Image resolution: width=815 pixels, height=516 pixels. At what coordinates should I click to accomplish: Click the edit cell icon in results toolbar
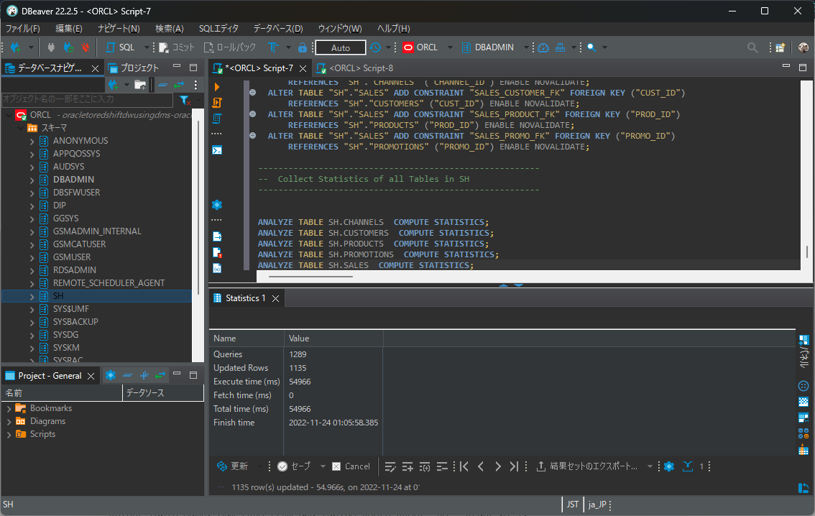click(x=390, y=466)
